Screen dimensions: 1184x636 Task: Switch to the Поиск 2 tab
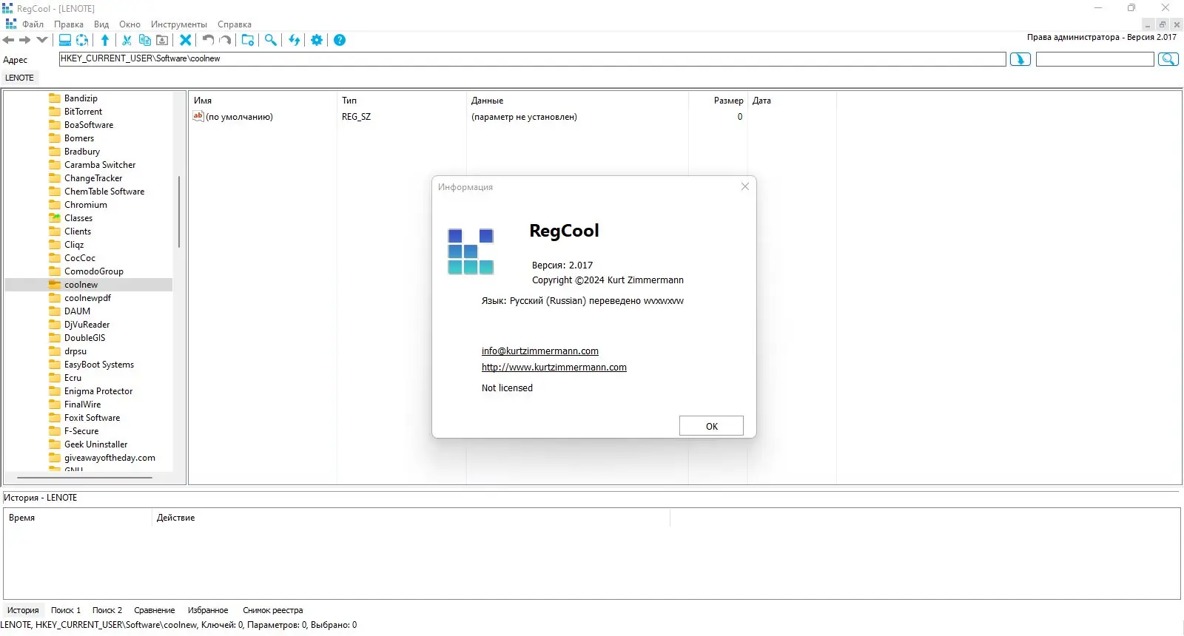pos(107,610)
